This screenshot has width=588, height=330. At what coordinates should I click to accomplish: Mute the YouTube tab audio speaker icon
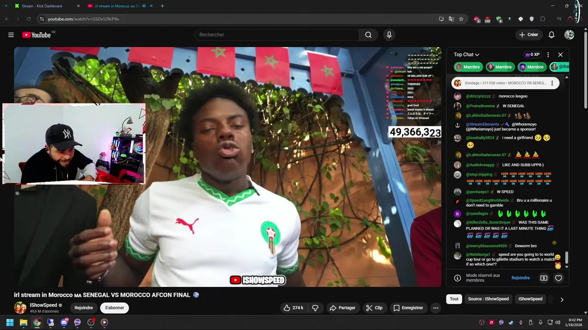click(x=144, y=6)
